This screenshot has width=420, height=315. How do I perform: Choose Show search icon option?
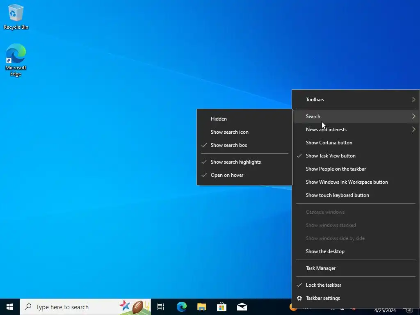pos(244,132)
